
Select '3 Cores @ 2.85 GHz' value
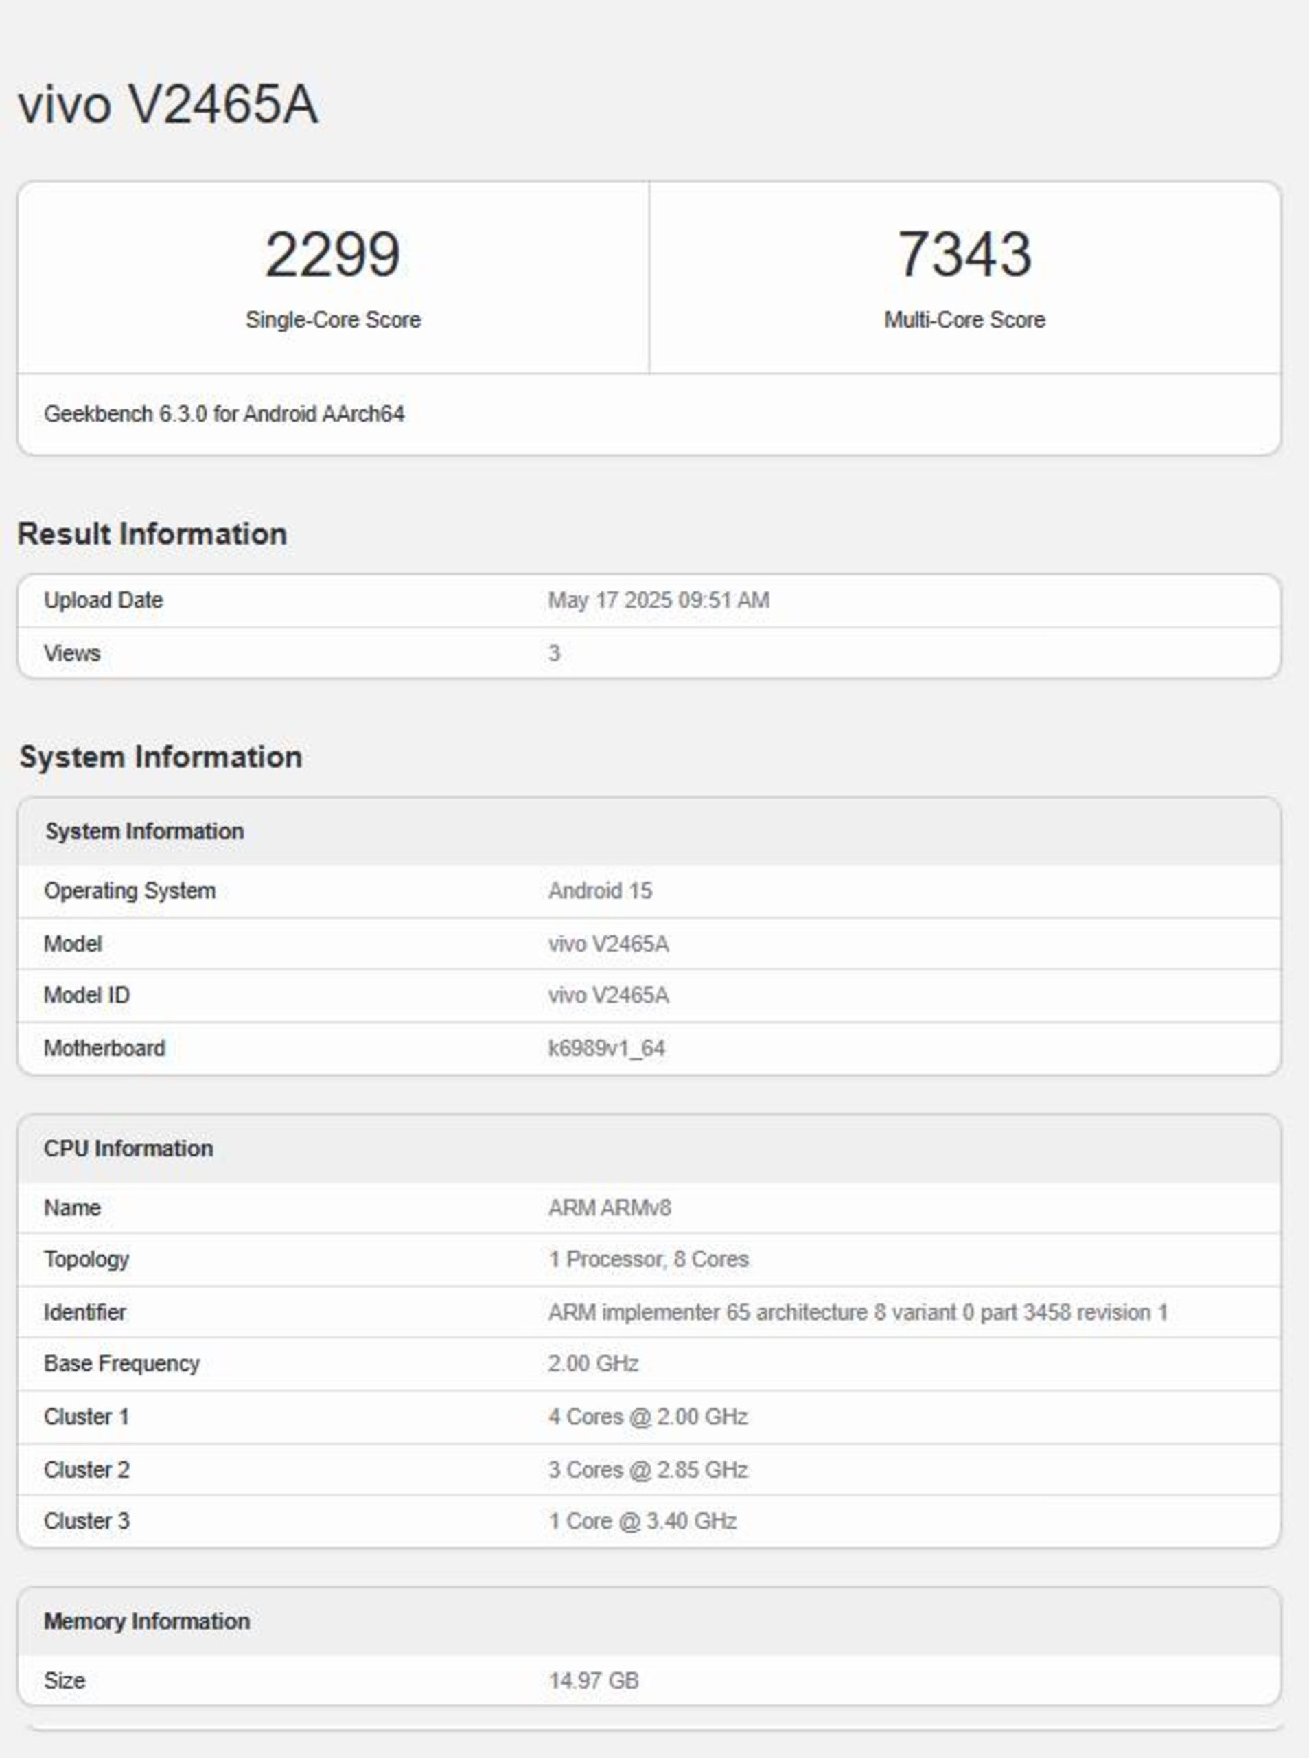coord(647,1470)
